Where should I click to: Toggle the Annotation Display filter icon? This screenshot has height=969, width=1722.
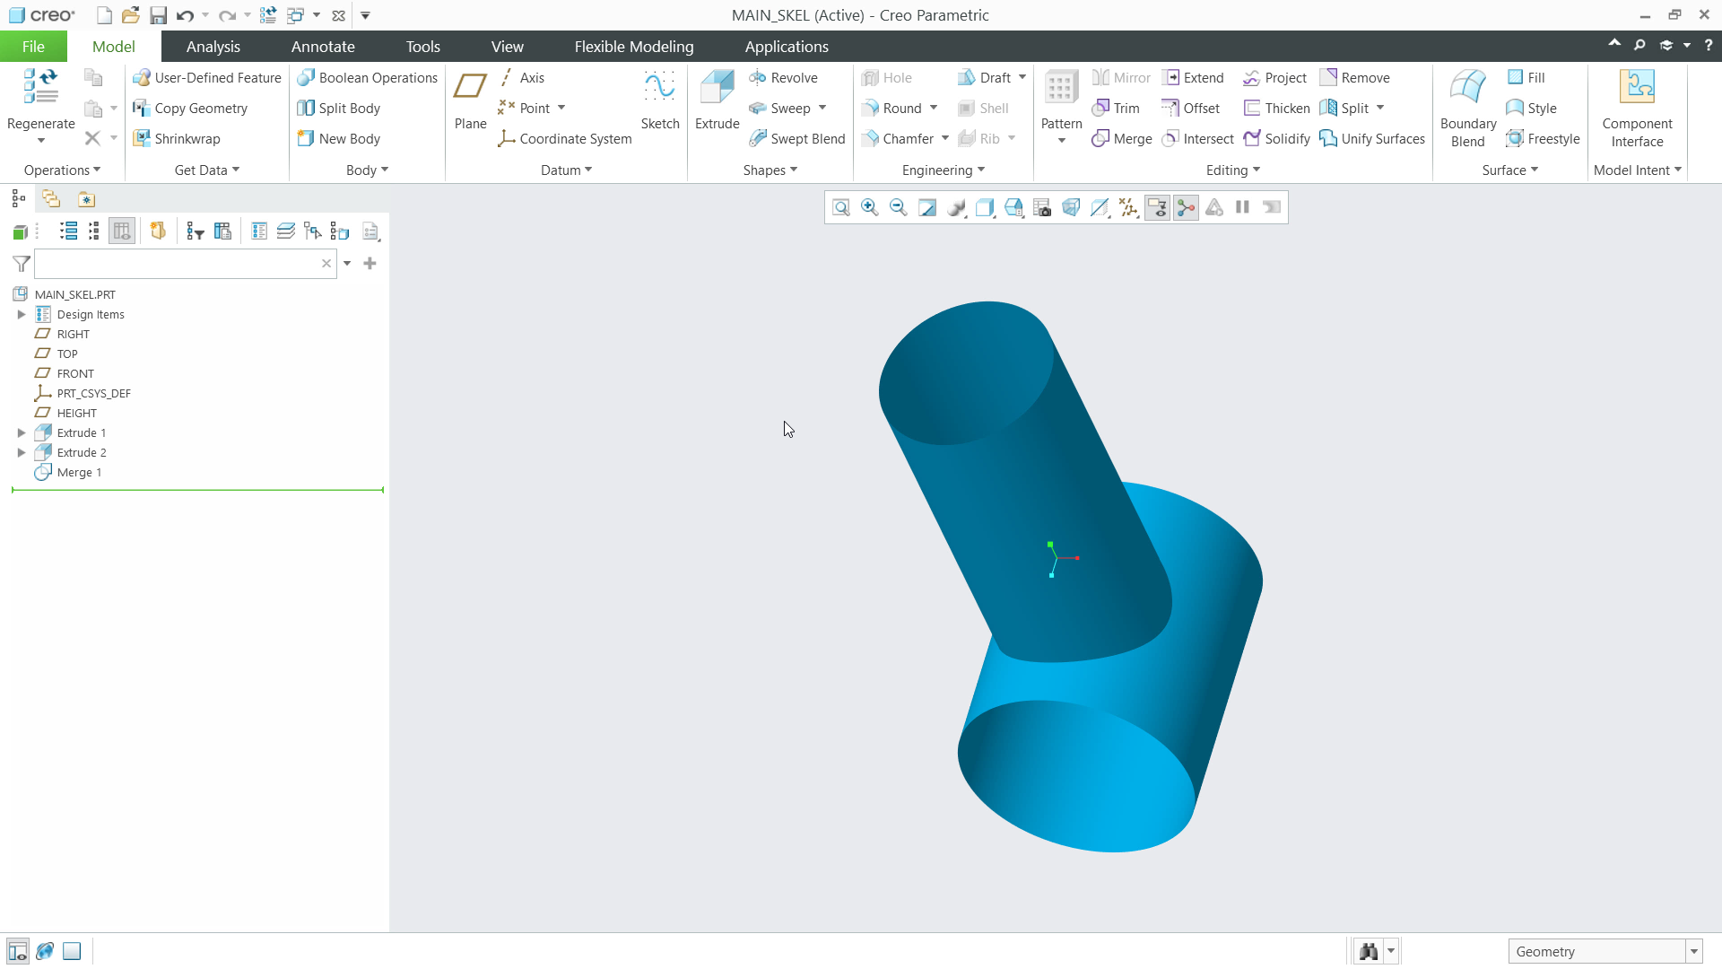coord(1157,207)
